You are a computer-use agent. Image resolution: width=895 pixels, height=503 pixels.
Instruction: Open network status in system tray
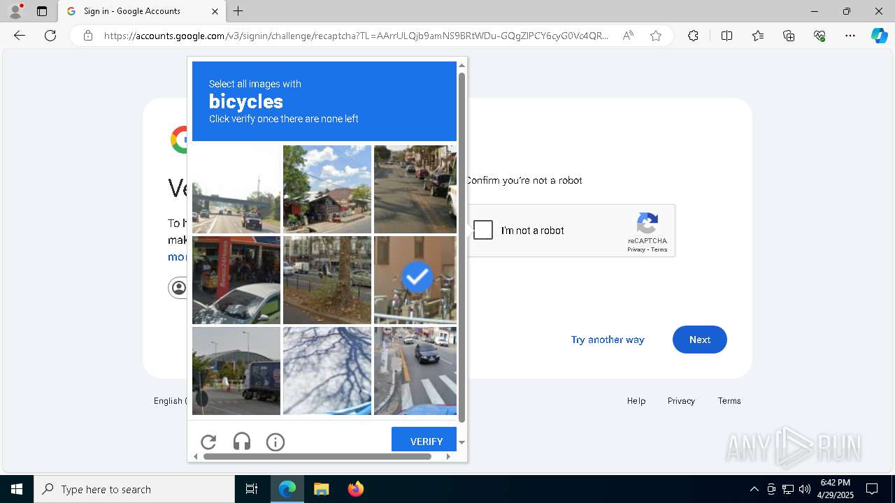point(788,489)
